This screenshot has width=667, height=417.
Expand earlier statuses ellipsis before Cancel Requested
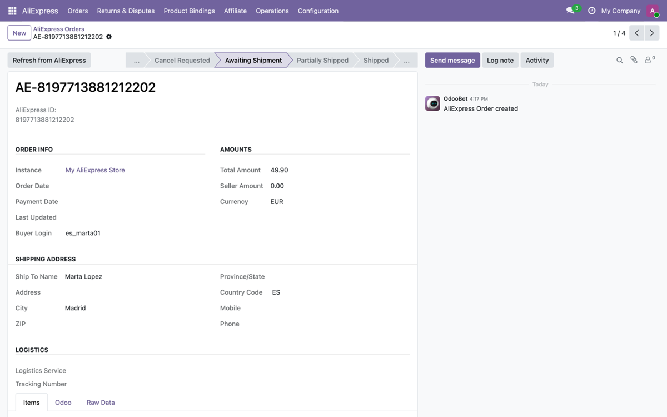coord(136,60)
